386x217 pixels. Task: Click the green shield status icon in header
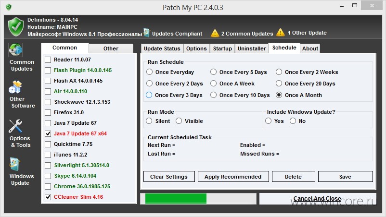[16, 27]
